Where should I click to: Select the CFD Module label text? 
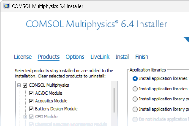46,117
